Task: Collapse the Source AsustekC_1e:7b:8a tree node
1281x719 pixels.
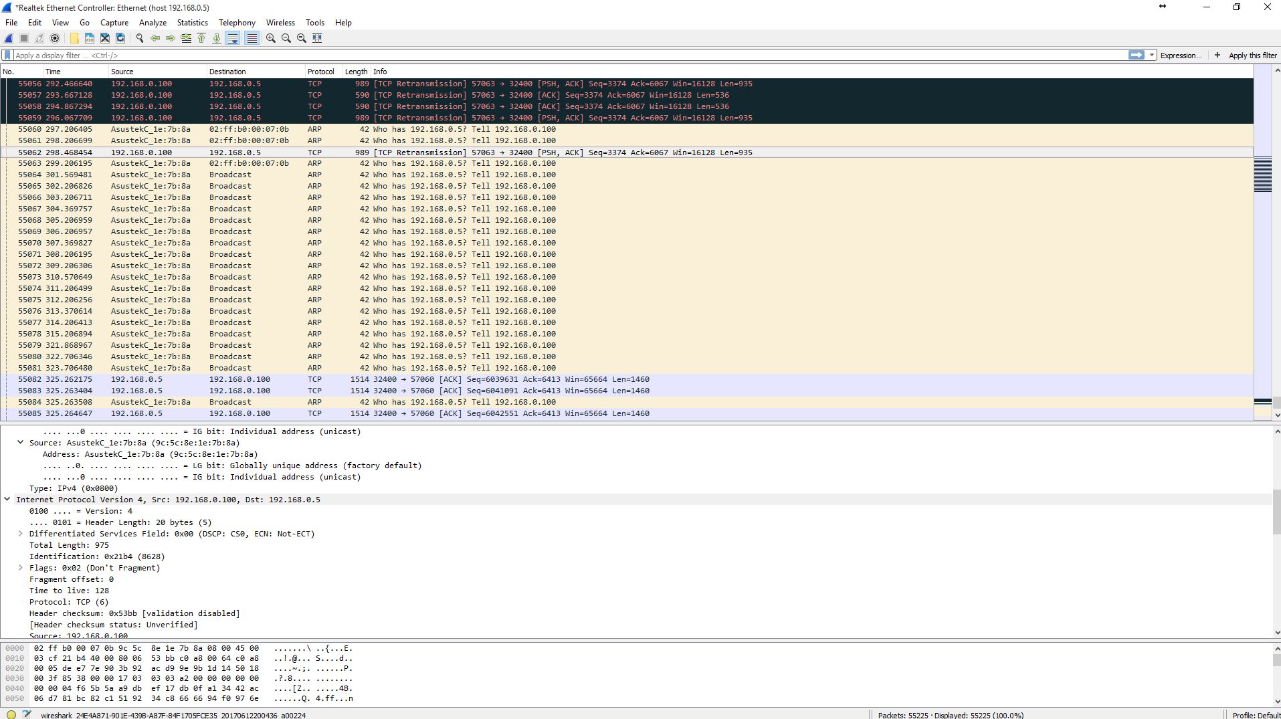Action: click(x=20, y=442)
